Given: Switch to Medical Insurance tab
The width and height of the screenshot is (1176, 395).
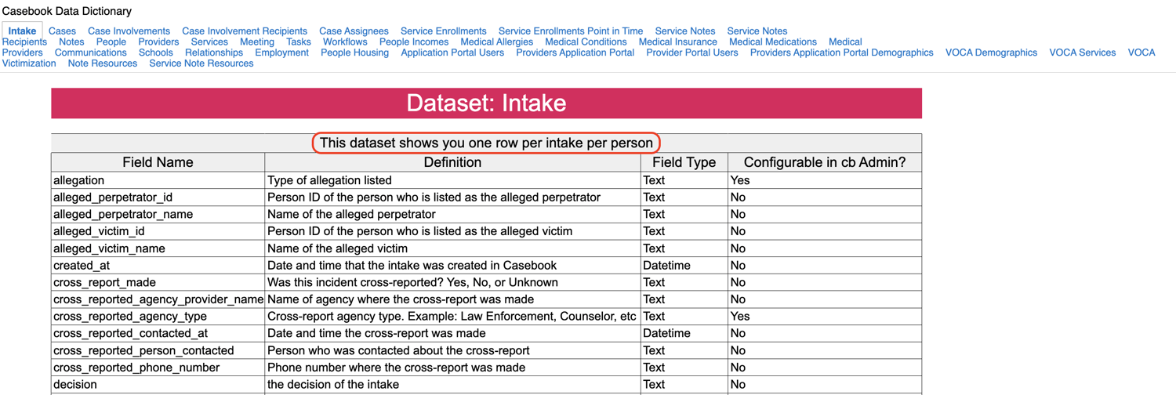Looking at the screenshot, I should 677,42.
